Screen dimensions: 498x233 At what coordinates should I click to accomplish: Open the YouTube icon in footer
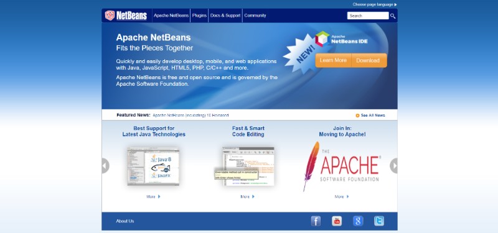337,221
